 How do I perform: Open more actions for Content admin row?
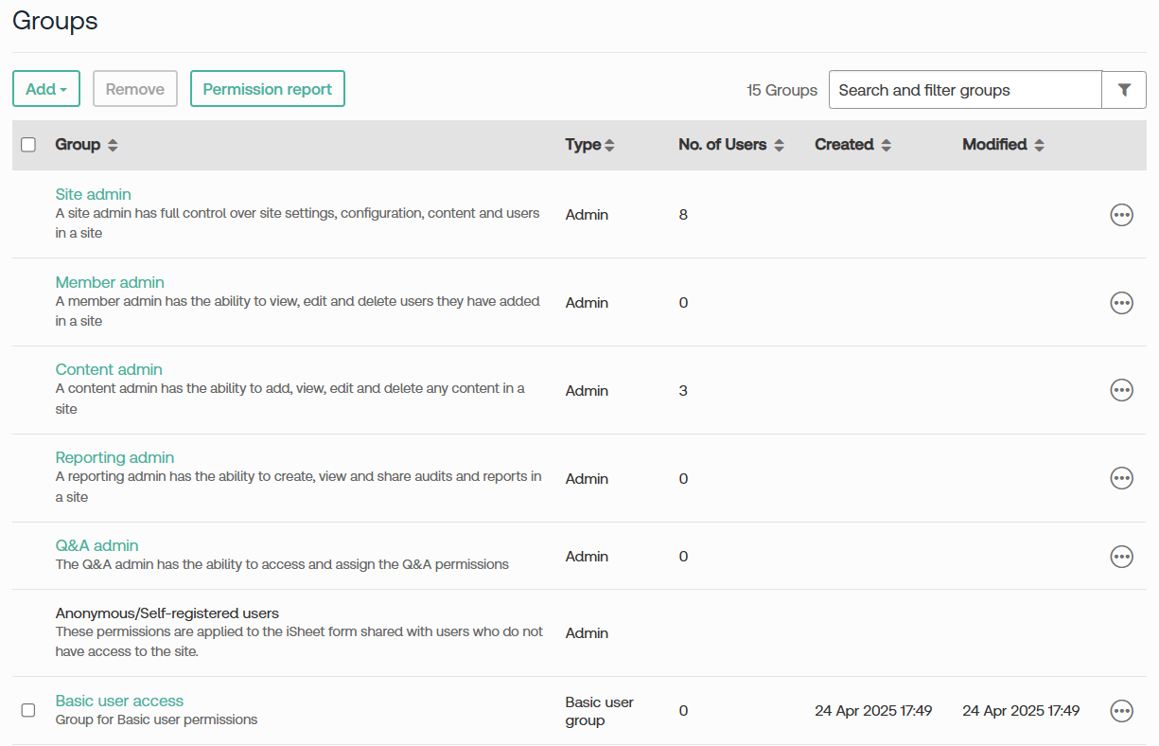pos(1121,390)
